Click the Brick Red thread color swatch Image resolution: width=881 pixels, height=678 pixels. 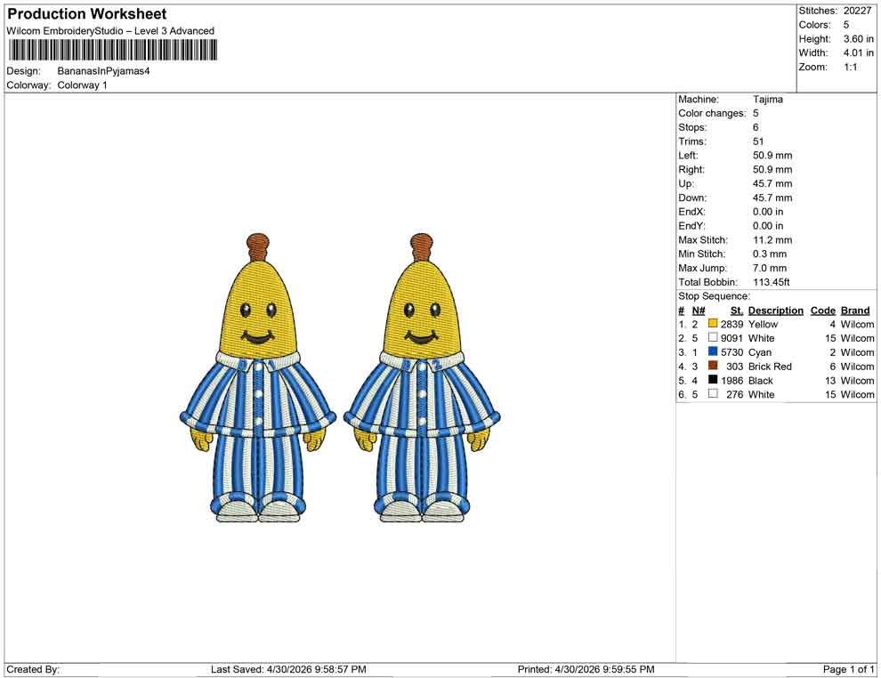coord(713,366)
